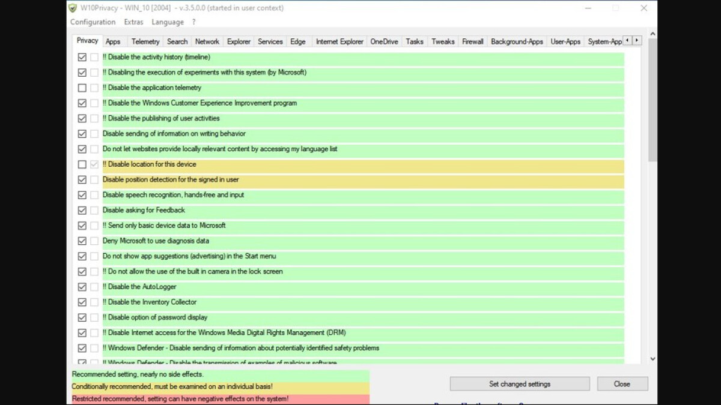Viewport: 721px width, 405px height.
Task: Switch to the Tweaks tab
Action: coord(443,41)
